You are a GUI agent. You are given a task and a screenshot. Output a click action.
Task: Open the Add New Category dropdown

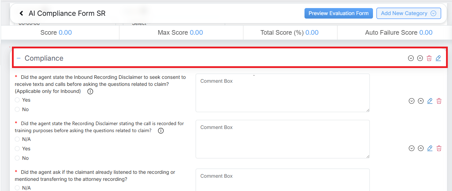coord(408,13)
